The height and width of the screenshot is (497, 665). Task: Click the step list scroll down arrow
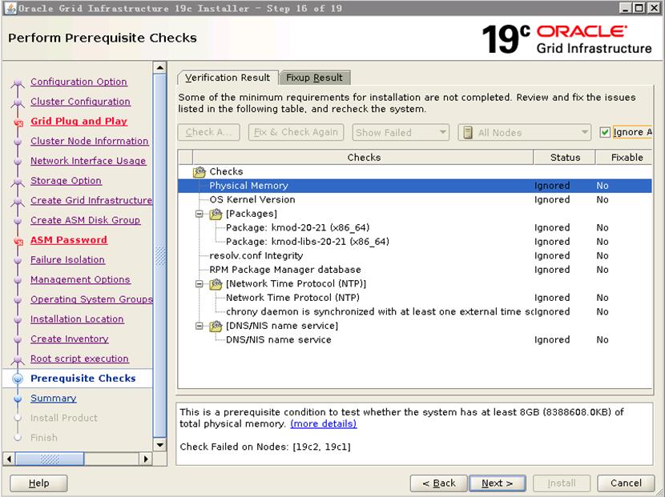[x=160, y=444]
